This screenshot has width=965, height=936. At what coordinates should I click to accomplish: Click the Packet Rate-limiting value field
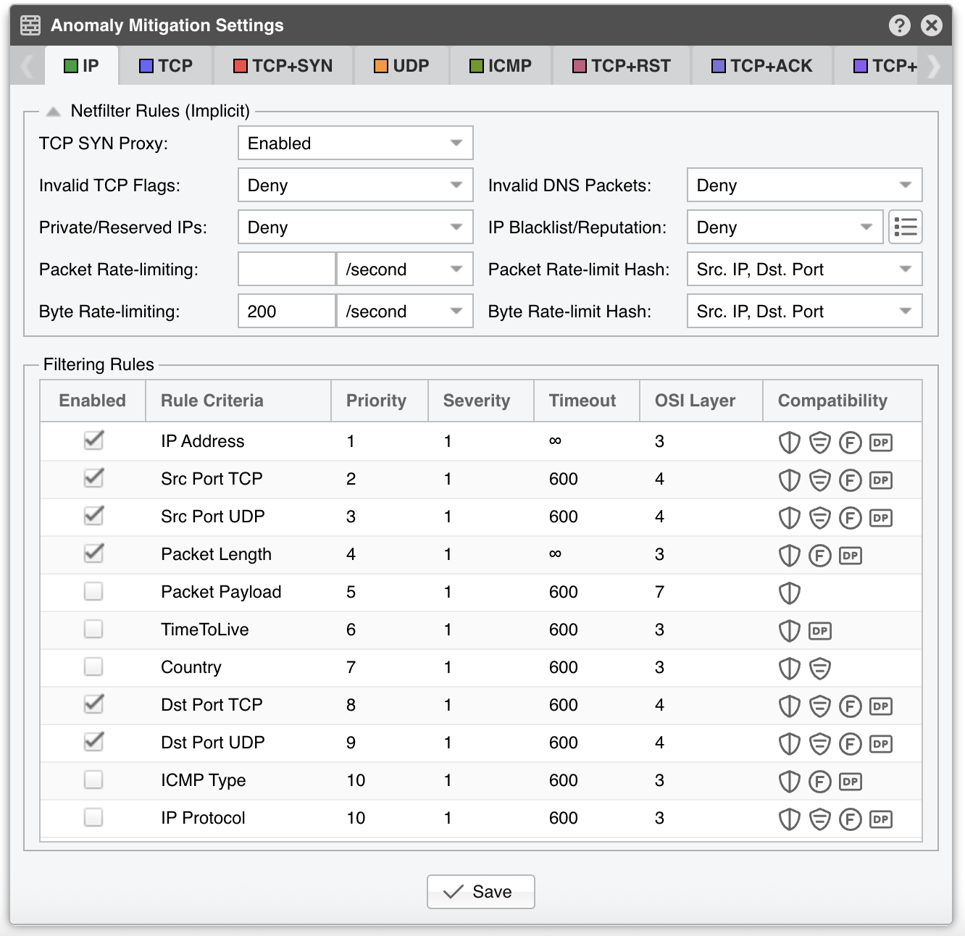(287, 269)
